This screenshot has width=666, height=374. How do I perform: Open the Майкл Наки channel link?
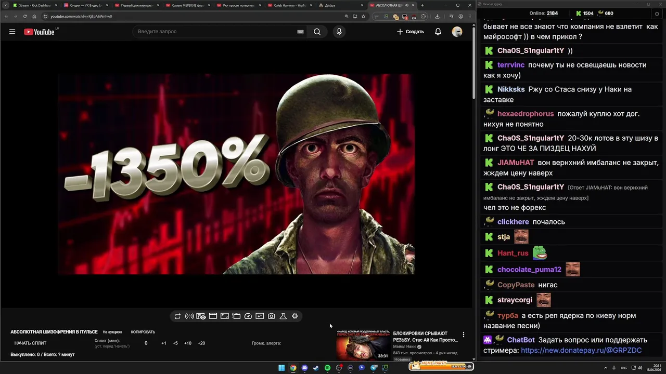[404, 346]
